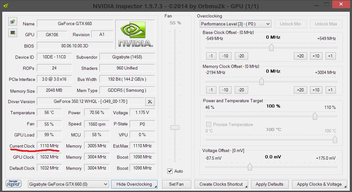
Task: Decrease Base Clock Offset by 10
Action: 225,56
